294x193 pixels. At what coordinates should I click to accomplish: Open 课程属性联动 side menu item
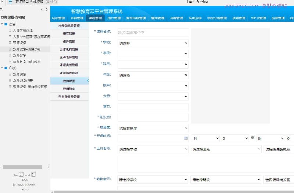tap(69, 73)
